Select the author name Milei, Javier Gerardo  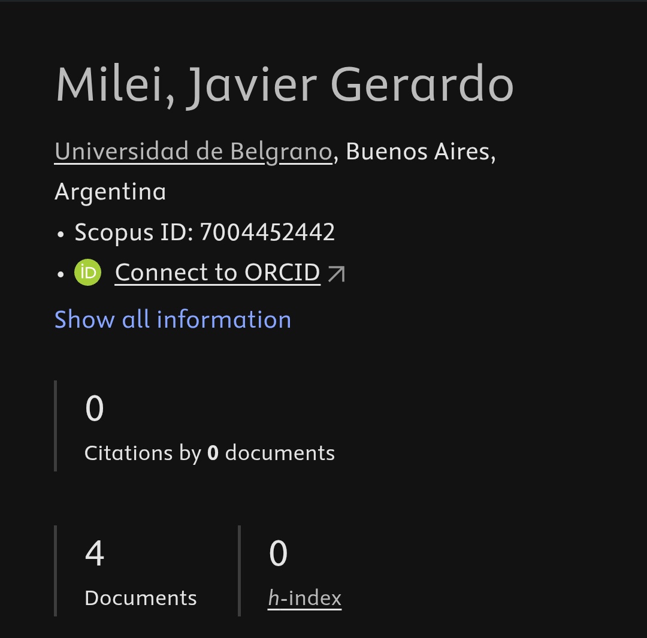point(285,86)
